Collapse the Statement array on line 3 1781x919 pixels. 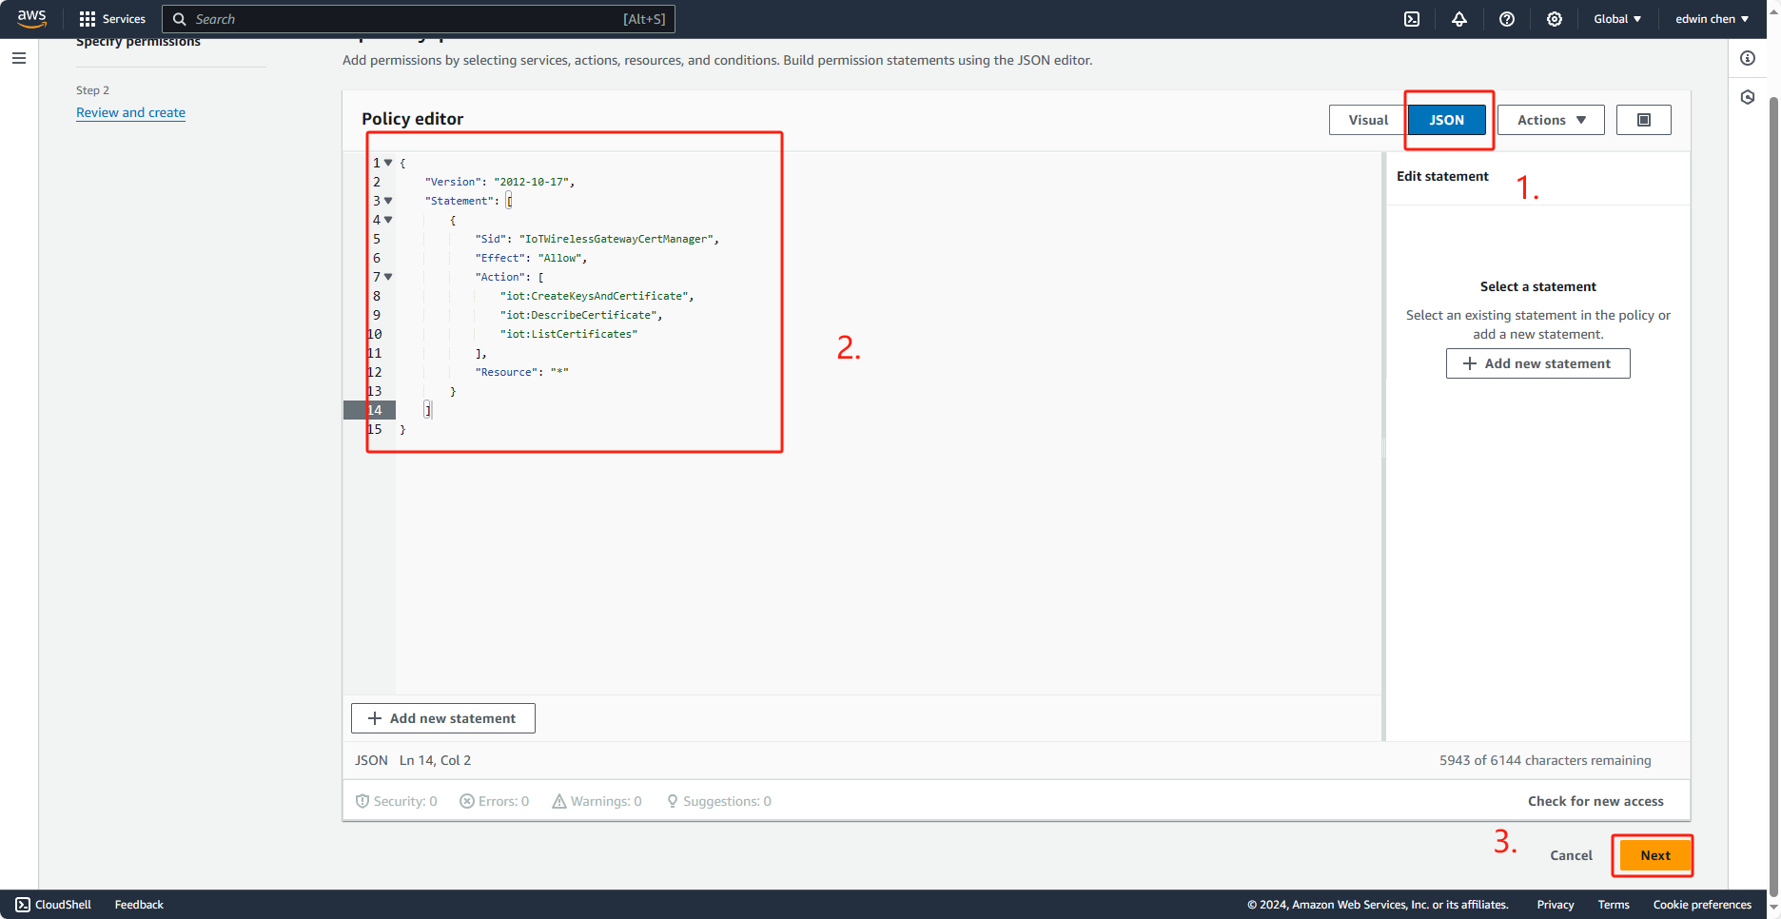pos(388,201)
